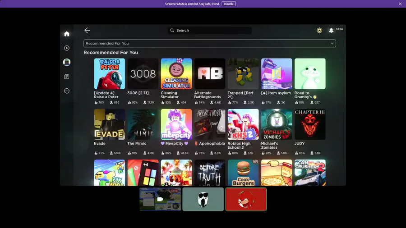The image size is (406, 228).
Task: Click the search magnifier icon
Action: pyautogui.click(x=172, y=31)
